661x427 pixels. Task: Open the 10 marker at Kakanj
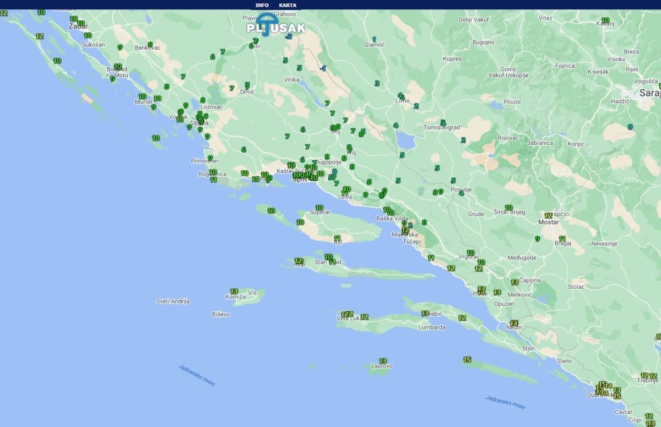pyautogui.click(x=605, y=20)
